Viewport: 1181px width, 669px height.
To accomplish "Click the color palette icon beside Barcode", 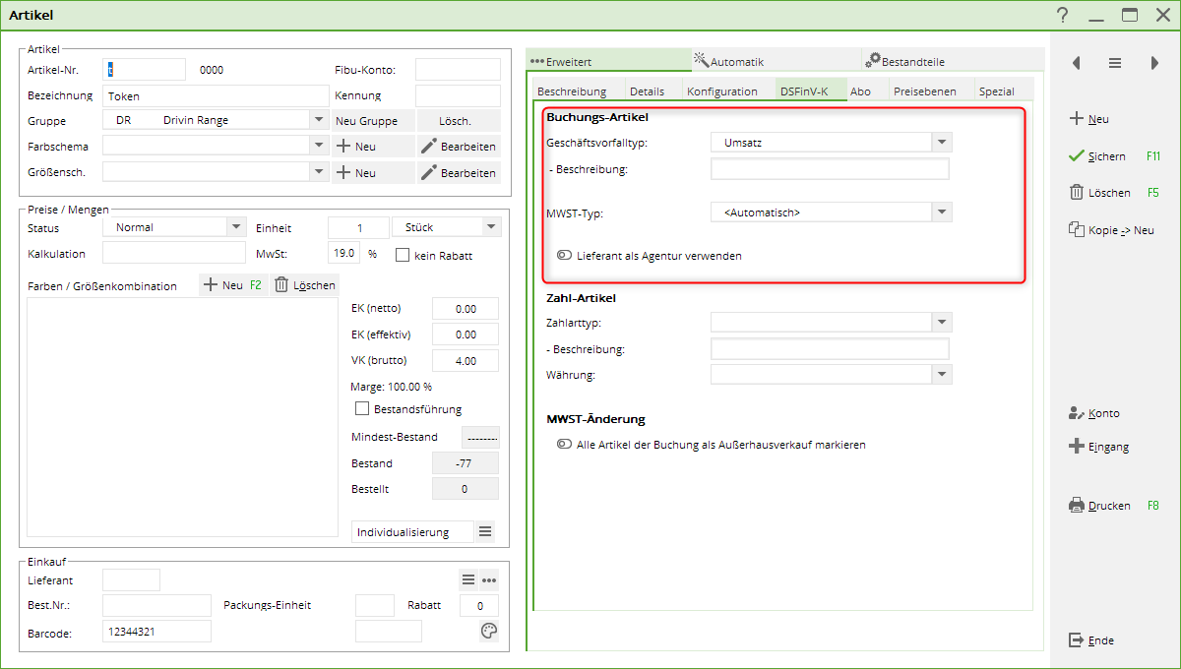I will point(489,632).
